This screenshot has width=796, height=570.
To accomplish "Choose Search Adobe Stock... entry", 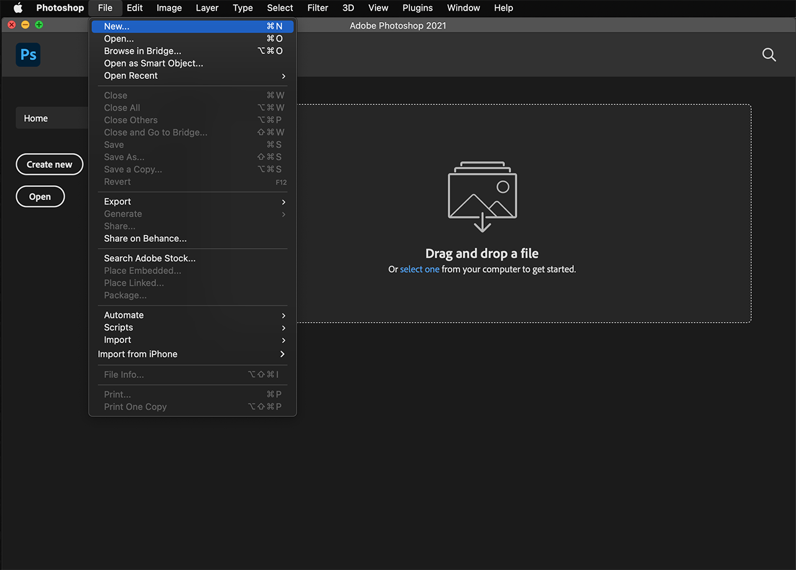I will point(193,258).
